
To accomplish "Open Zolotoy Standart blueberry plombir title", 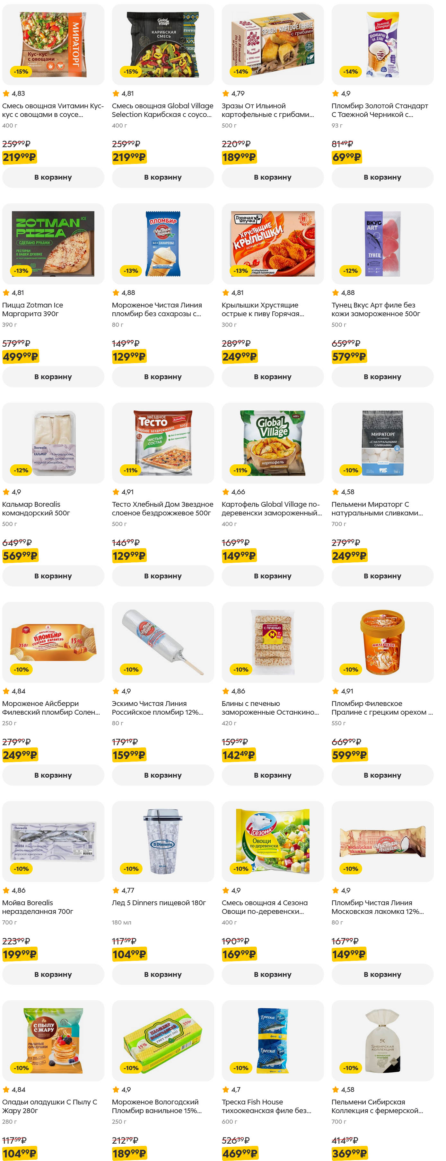I will (379, 110).
